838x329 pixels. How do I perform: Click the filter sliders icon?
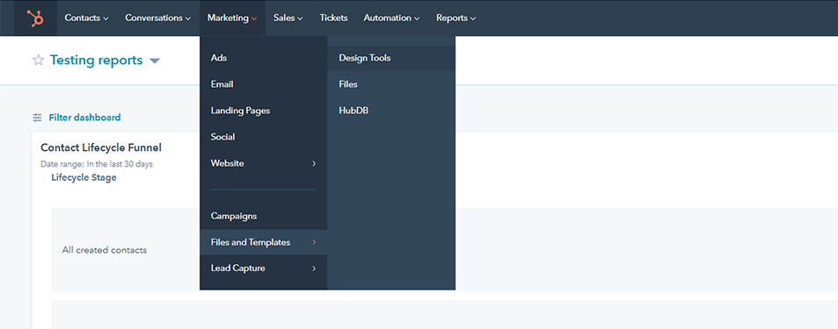[x=38, y=118]
